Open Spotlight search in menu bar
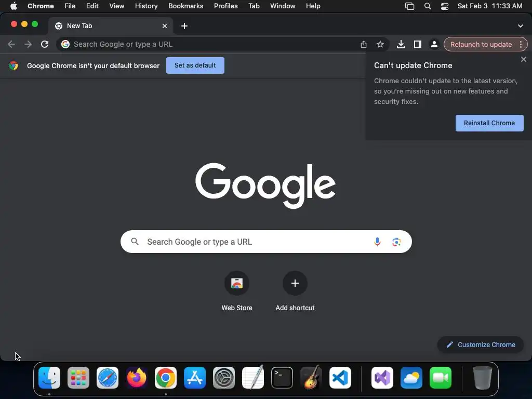 pos(428,6)
